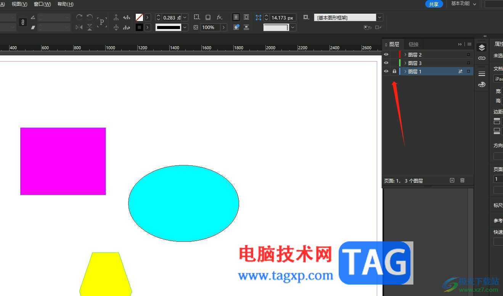Click the stroke weight 0.283 field
The image size is (503, 296).
click(x=172, y=18)
